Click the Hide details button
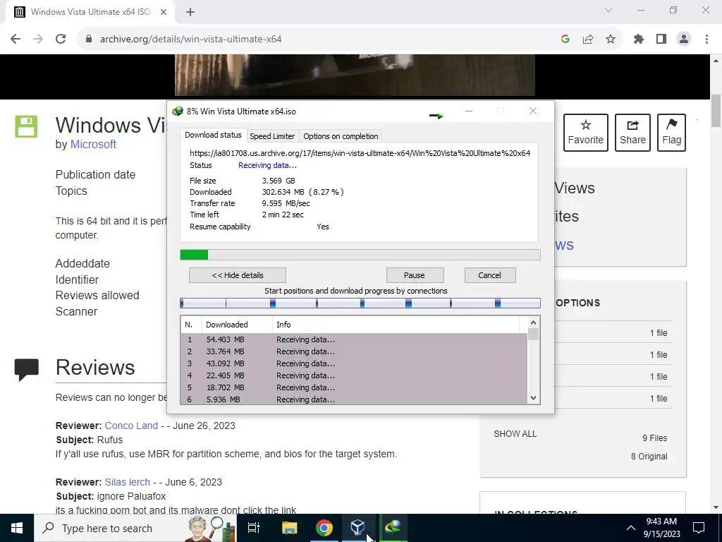The height and width of the screenshot is (542, 722). point(238,275)
